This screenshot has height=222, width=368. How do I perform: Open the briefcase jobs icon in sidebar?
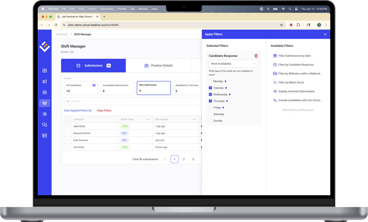(45, 92)
